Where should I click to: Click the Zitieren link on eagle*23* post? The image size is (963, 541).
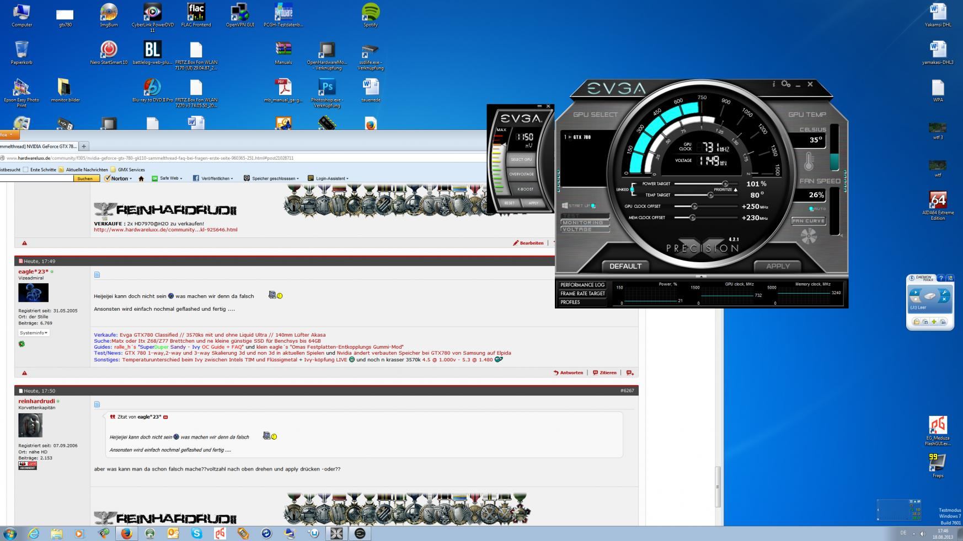point(605,373)
